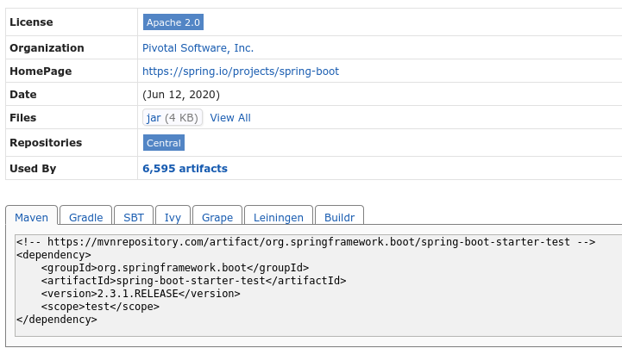Open the 6,595 artifacts link
This screenshot has height=348, width=622.
click(185, 169)
